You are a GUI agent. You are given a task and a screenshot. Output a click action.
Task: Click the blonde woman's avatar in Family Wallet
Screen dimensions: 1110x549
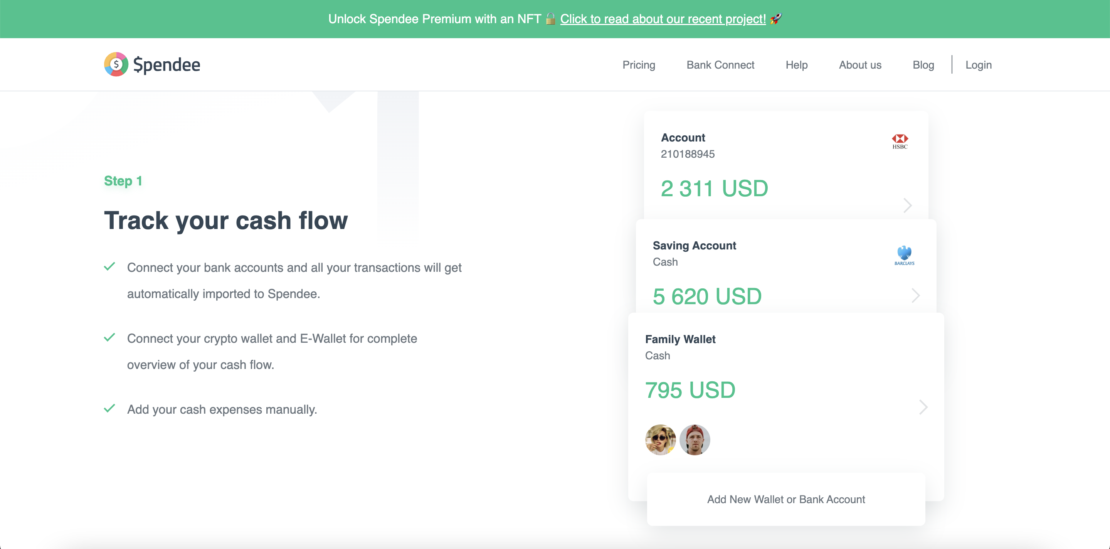[660, 440]
